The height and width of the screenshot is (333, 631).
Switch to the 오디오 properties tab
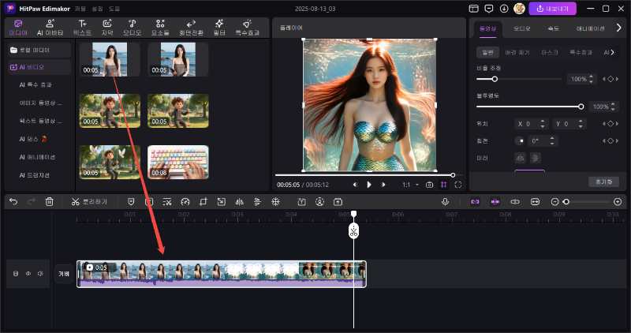click(x=522, y=28)
